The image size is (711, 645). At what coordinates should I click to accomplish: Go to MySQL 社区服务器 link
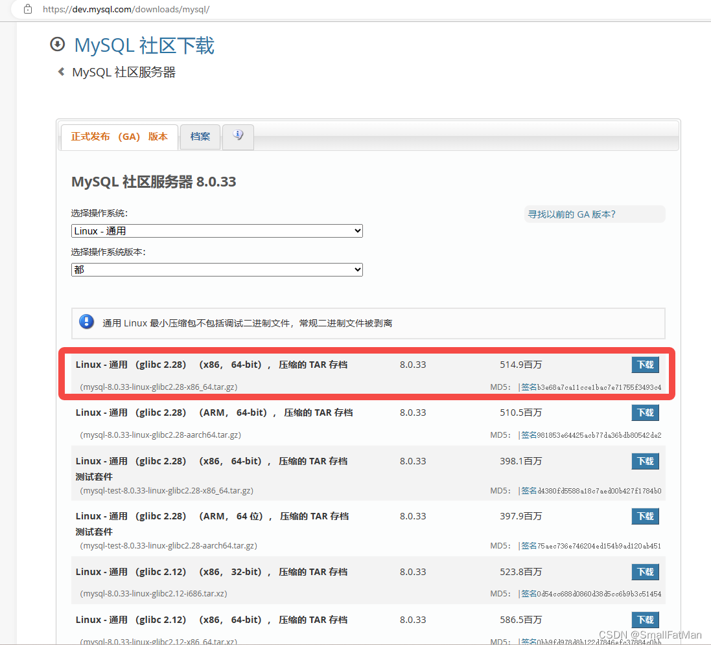tap(124, 73)
